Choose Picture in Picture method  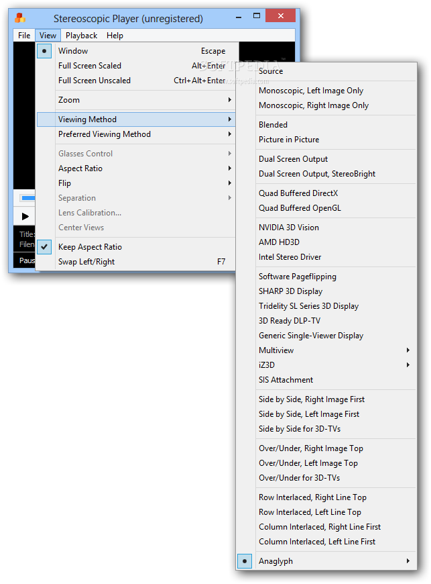click(326, 140)
